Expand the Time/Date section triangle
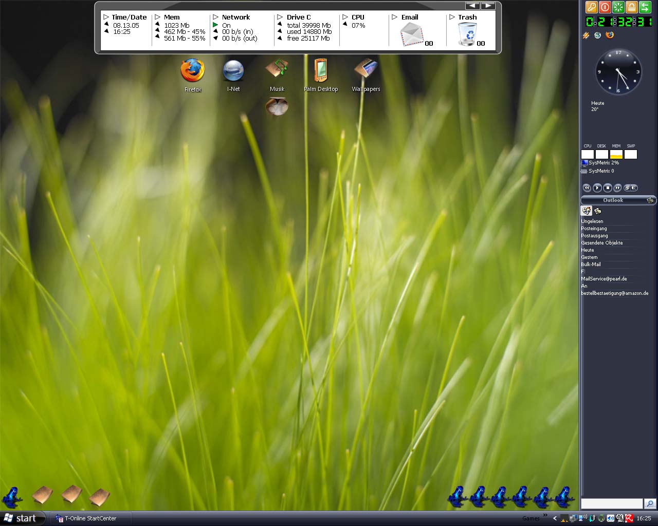658x526 pixels. [x=106, y=17]
